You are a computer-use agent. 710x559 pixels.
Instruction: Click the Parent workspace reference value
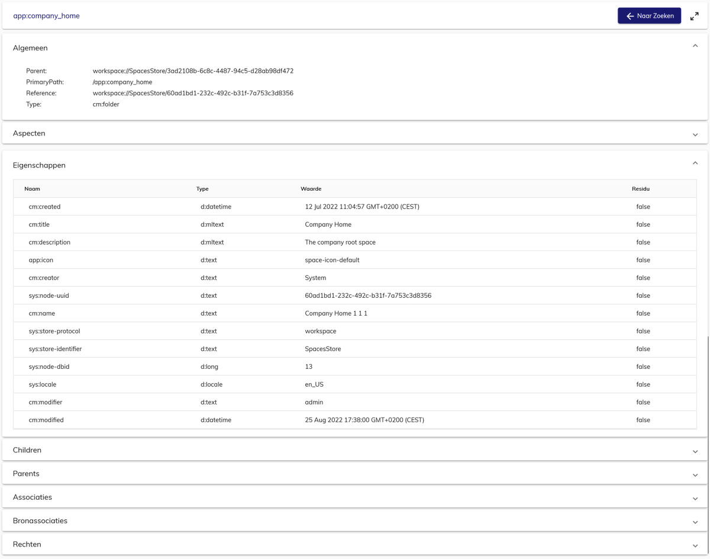point(193,70)
